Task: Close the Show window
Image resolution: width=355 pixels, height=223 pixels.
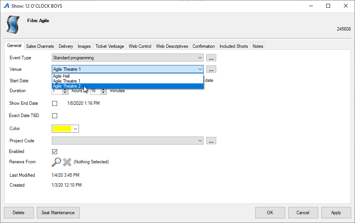Action: click(345, 6)
